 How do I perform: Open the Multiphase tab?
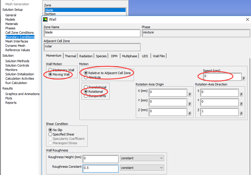tap(129, 56)
